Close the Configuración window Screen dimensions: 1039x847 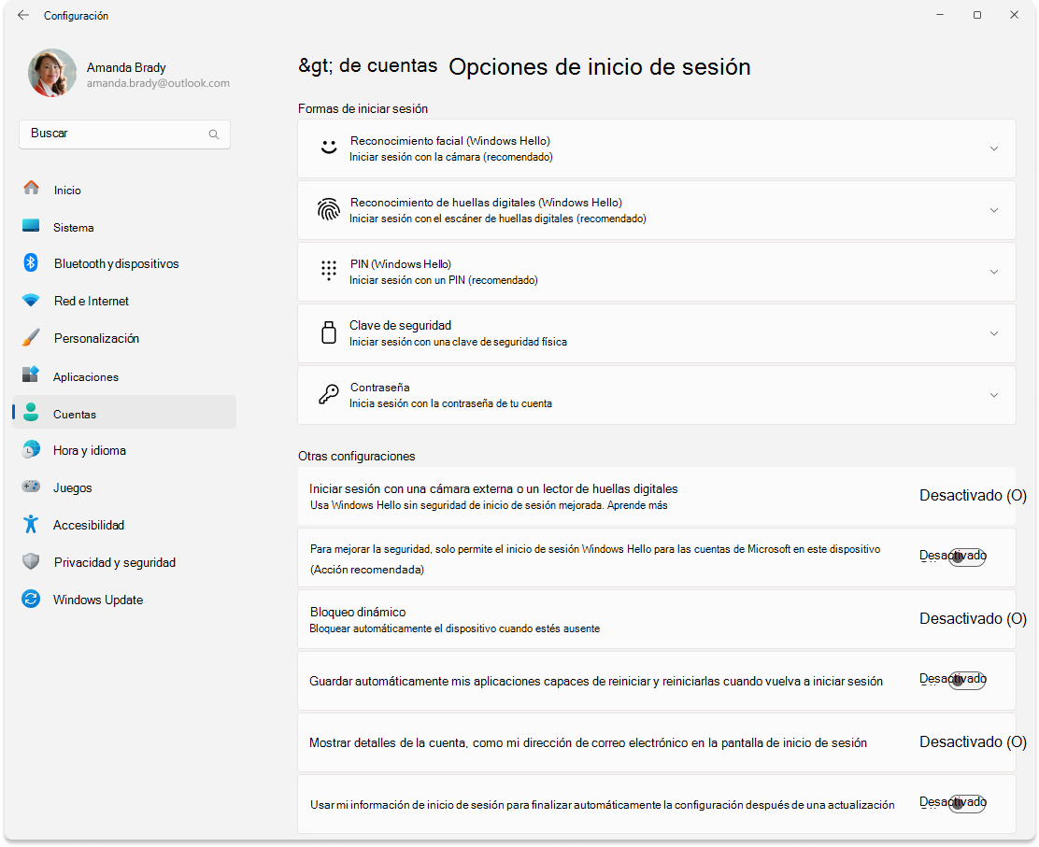[x=1014, y=15]
